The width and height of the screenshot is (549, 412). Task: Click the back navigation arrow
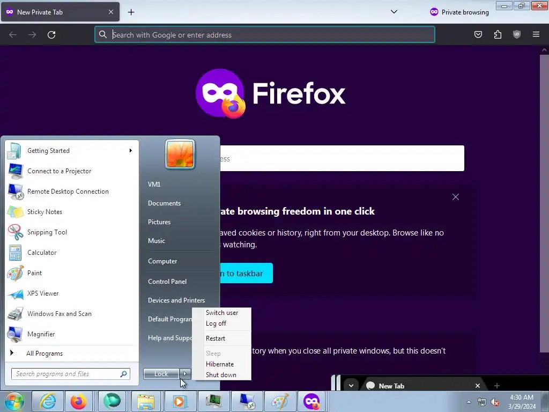click(x=13, y=35)
